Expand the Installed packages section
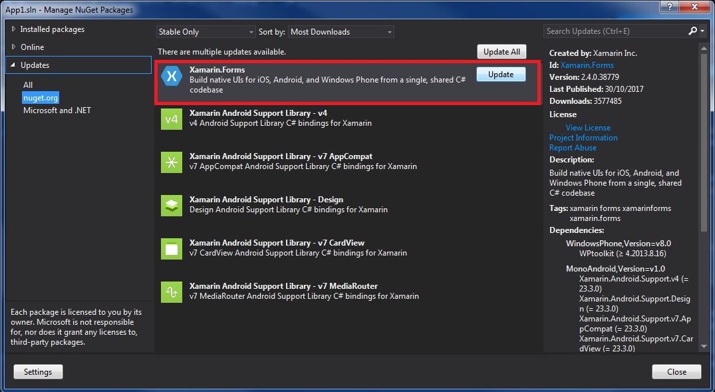The height and width of the screenshot is (392, 715). click(x=14, y=29)
